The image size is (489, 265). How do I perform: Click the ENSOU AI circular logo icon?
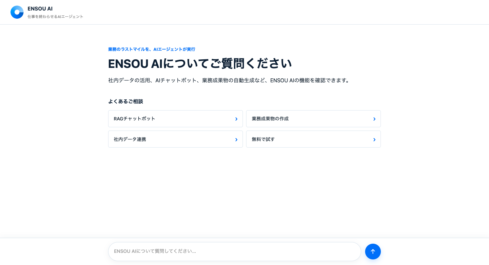[x=17, y=12]
